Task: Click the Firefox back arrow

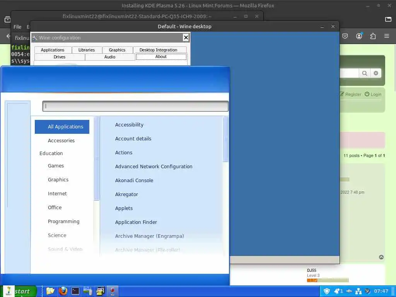Action: pos(9,36)
